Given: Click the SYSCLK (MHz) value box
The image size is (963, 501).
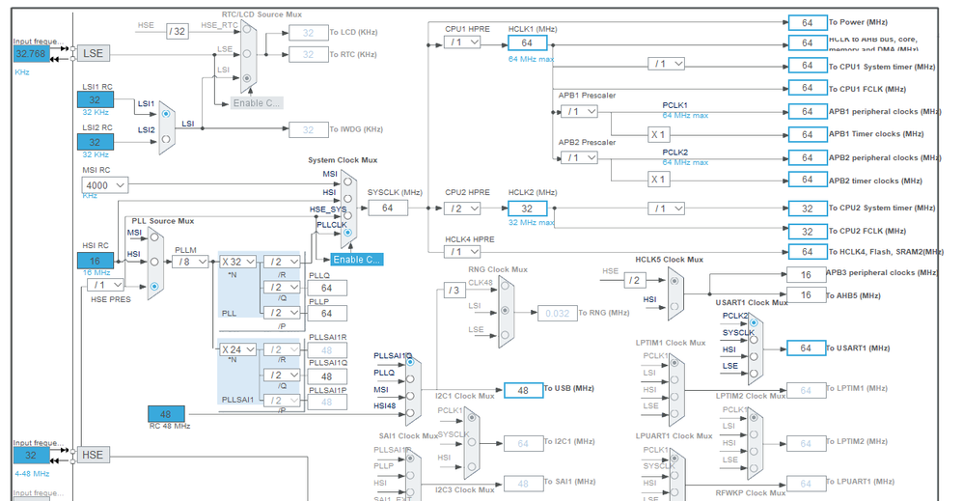Looking at the screenshot, I should [387, 209].
